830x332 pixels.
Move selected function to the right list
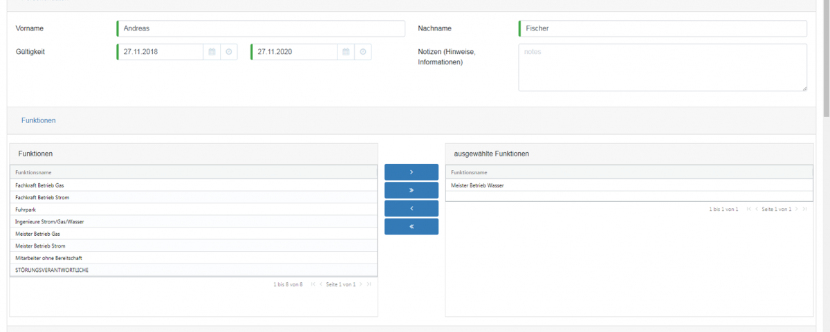[x=412, y=172]
